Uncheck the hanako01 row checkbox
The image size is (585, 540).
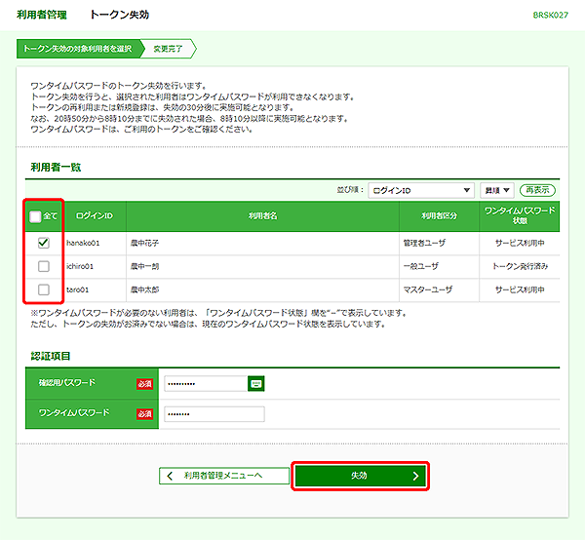tap(44, 243)
